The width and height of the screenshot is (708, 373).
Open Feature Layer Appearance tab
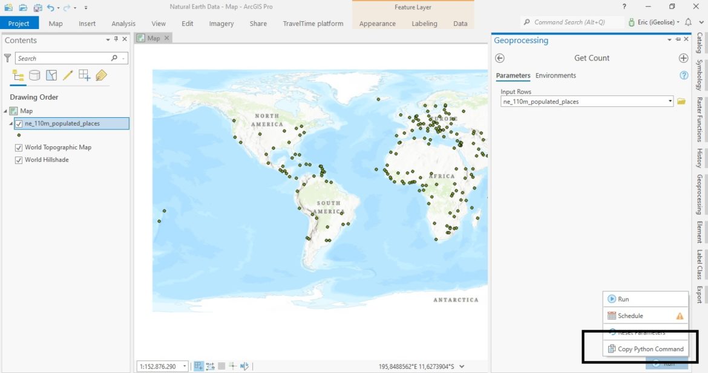[x=378, y=24]
